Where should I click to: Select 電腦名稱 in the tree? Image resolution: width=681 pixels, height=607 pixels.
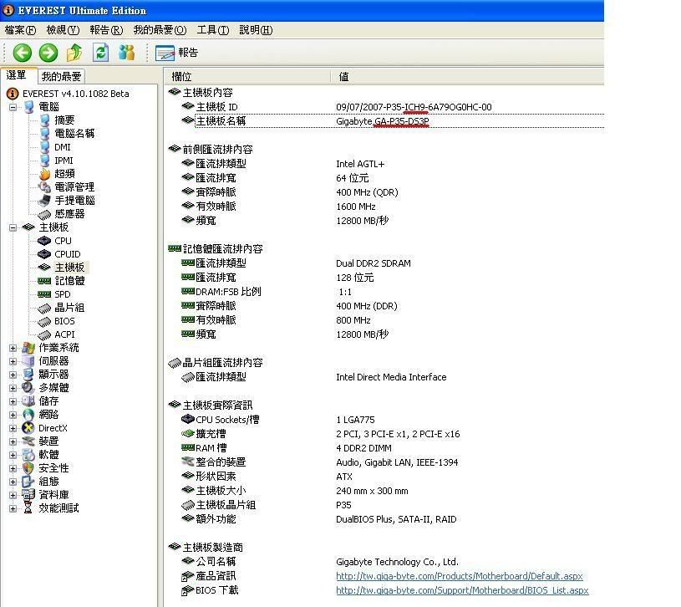click(74, 134)
